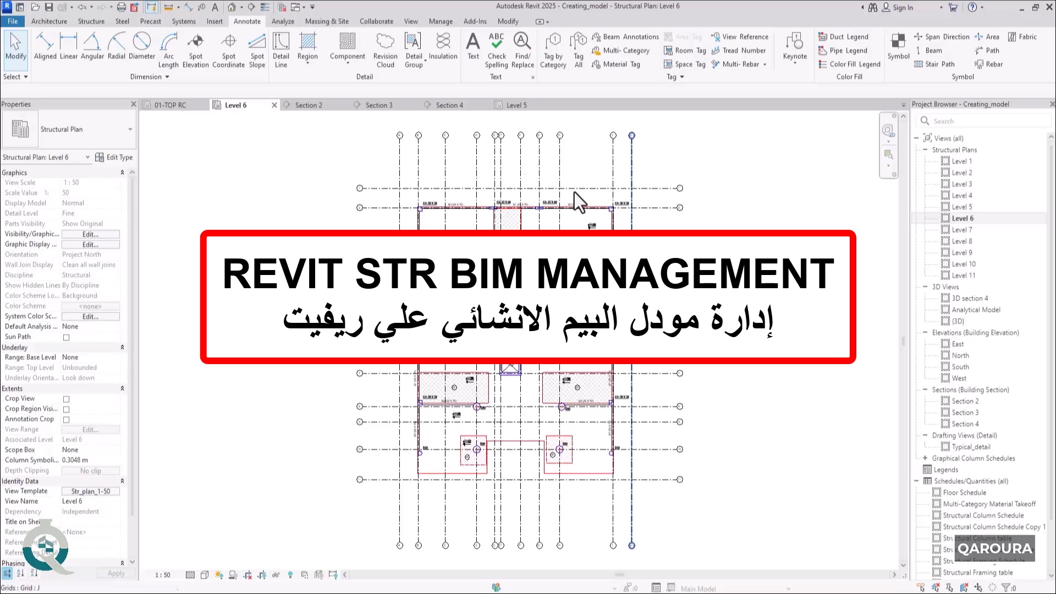The height and width of the screenshot is (594, 1056).
Task: Select the Text annotation tool
Action: pyautogui.click(x=473, y=46)
